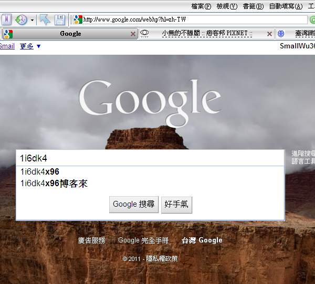Image resolution: width=315 pixels, height=284 pixels.
Task: Switch to the Google tab
Action: pyautogui.click(x=70, y=34)
